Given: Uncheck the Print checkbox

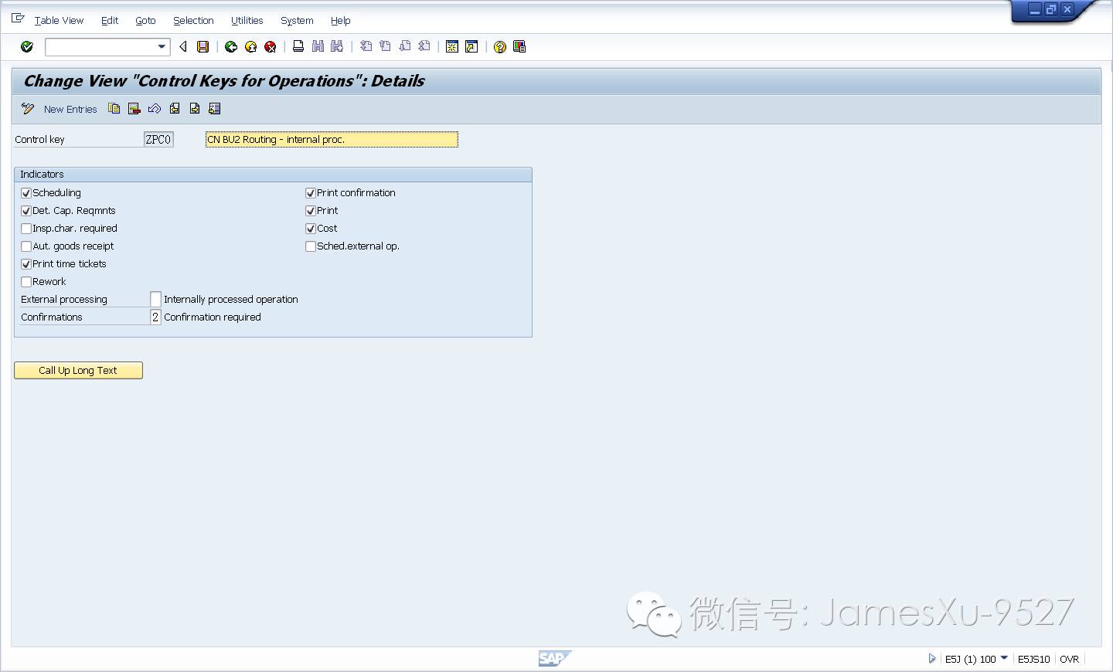Looking at the screenshot, I should tap(311, 211).
